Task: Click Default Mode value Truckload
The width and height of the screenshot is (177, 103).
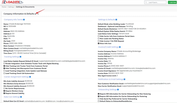Action: [x=130, y=24]
